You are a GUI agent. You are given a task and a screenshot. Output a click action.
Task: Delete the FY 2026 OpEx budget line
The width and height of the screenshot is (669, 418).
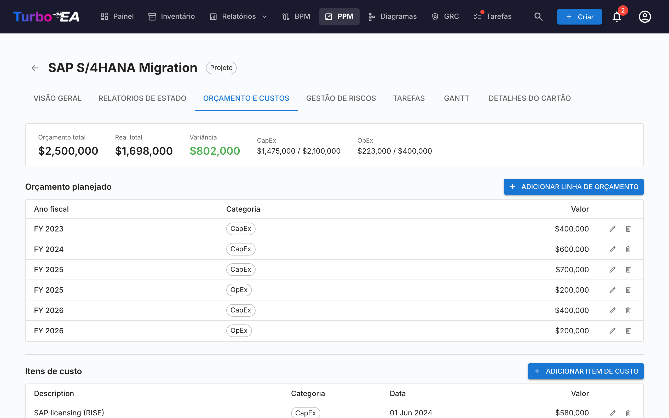click(x=628, y=331)
